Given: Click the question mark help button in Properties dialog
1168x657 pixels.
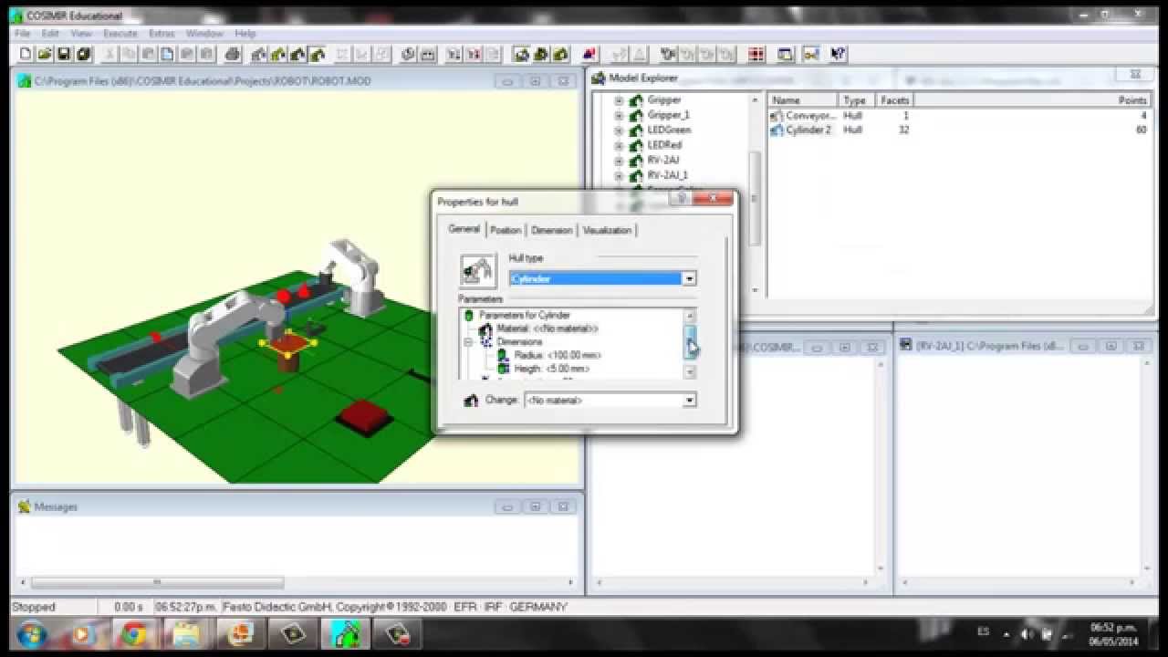Looking at the screenshot, I should point(682,198).
